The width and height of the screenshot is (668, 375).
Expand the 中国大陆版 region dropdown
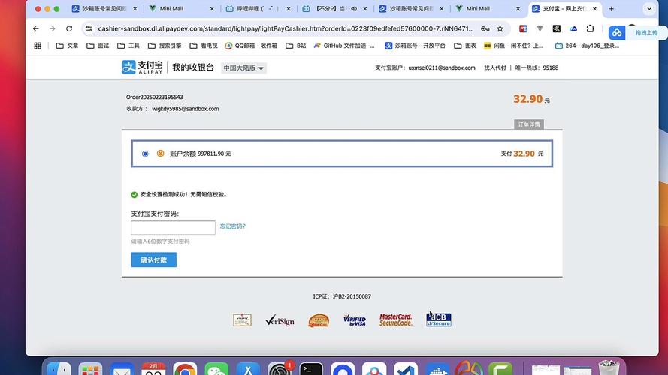(243, 67)
